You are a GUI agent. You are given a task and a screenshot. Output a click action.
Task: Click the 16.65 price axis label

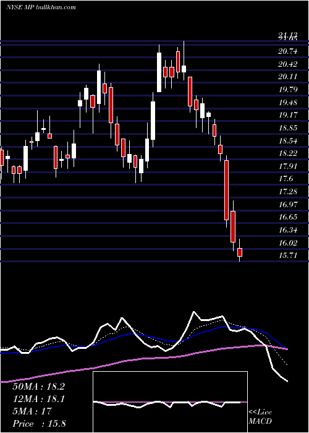(288, 217)
